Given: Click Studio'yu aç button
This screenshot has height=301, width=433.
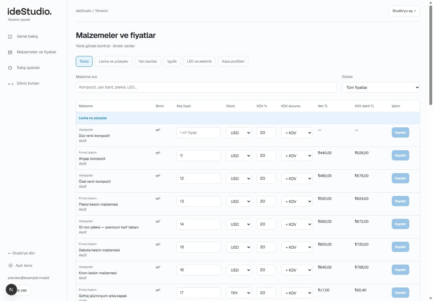Looking at the screenshot, I should [x=404, y=11].
